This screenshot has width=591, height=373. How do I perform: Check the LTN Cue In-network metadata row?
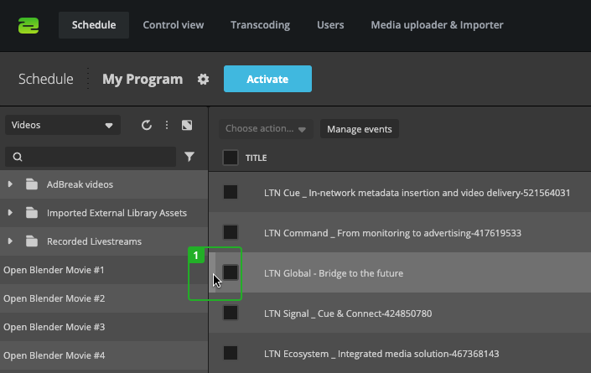231,193
